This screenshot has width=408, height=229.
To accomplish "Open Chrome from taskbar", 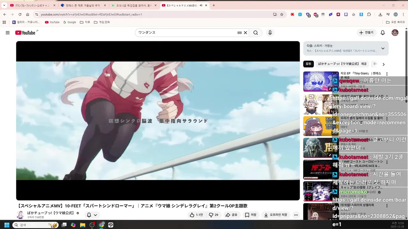I will (101, 225).
